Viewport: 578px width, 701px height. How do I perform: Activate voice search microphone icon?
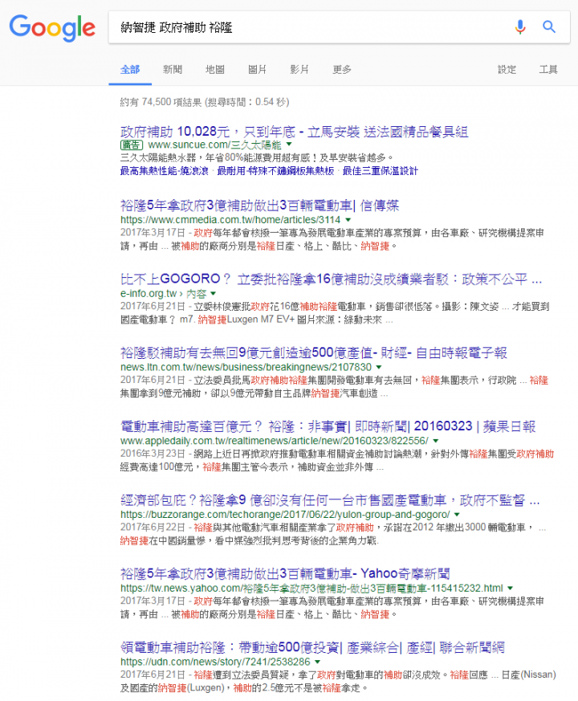pyautogui.click(x=520, y=26)
